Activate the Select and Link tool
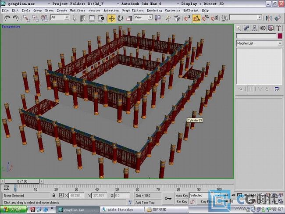 (27, 18)
